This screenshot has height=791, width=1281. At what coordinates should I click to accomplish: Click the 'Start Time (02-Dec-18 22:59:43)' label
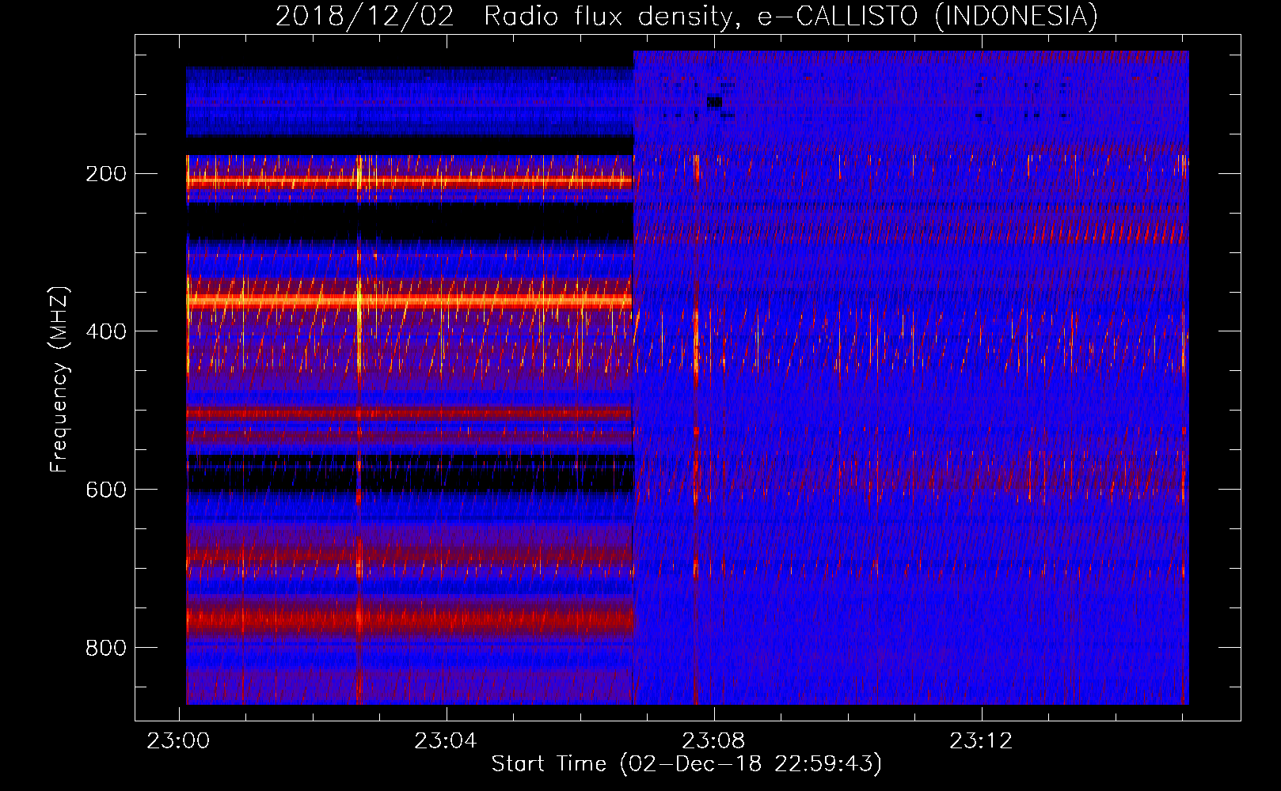click(686, 764)
